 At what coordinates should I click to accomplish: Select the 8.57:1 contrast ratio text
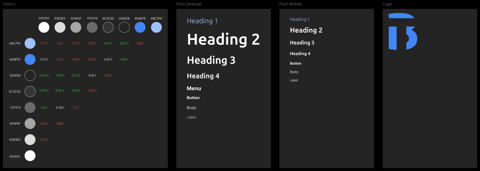click(x=124, y=43)
